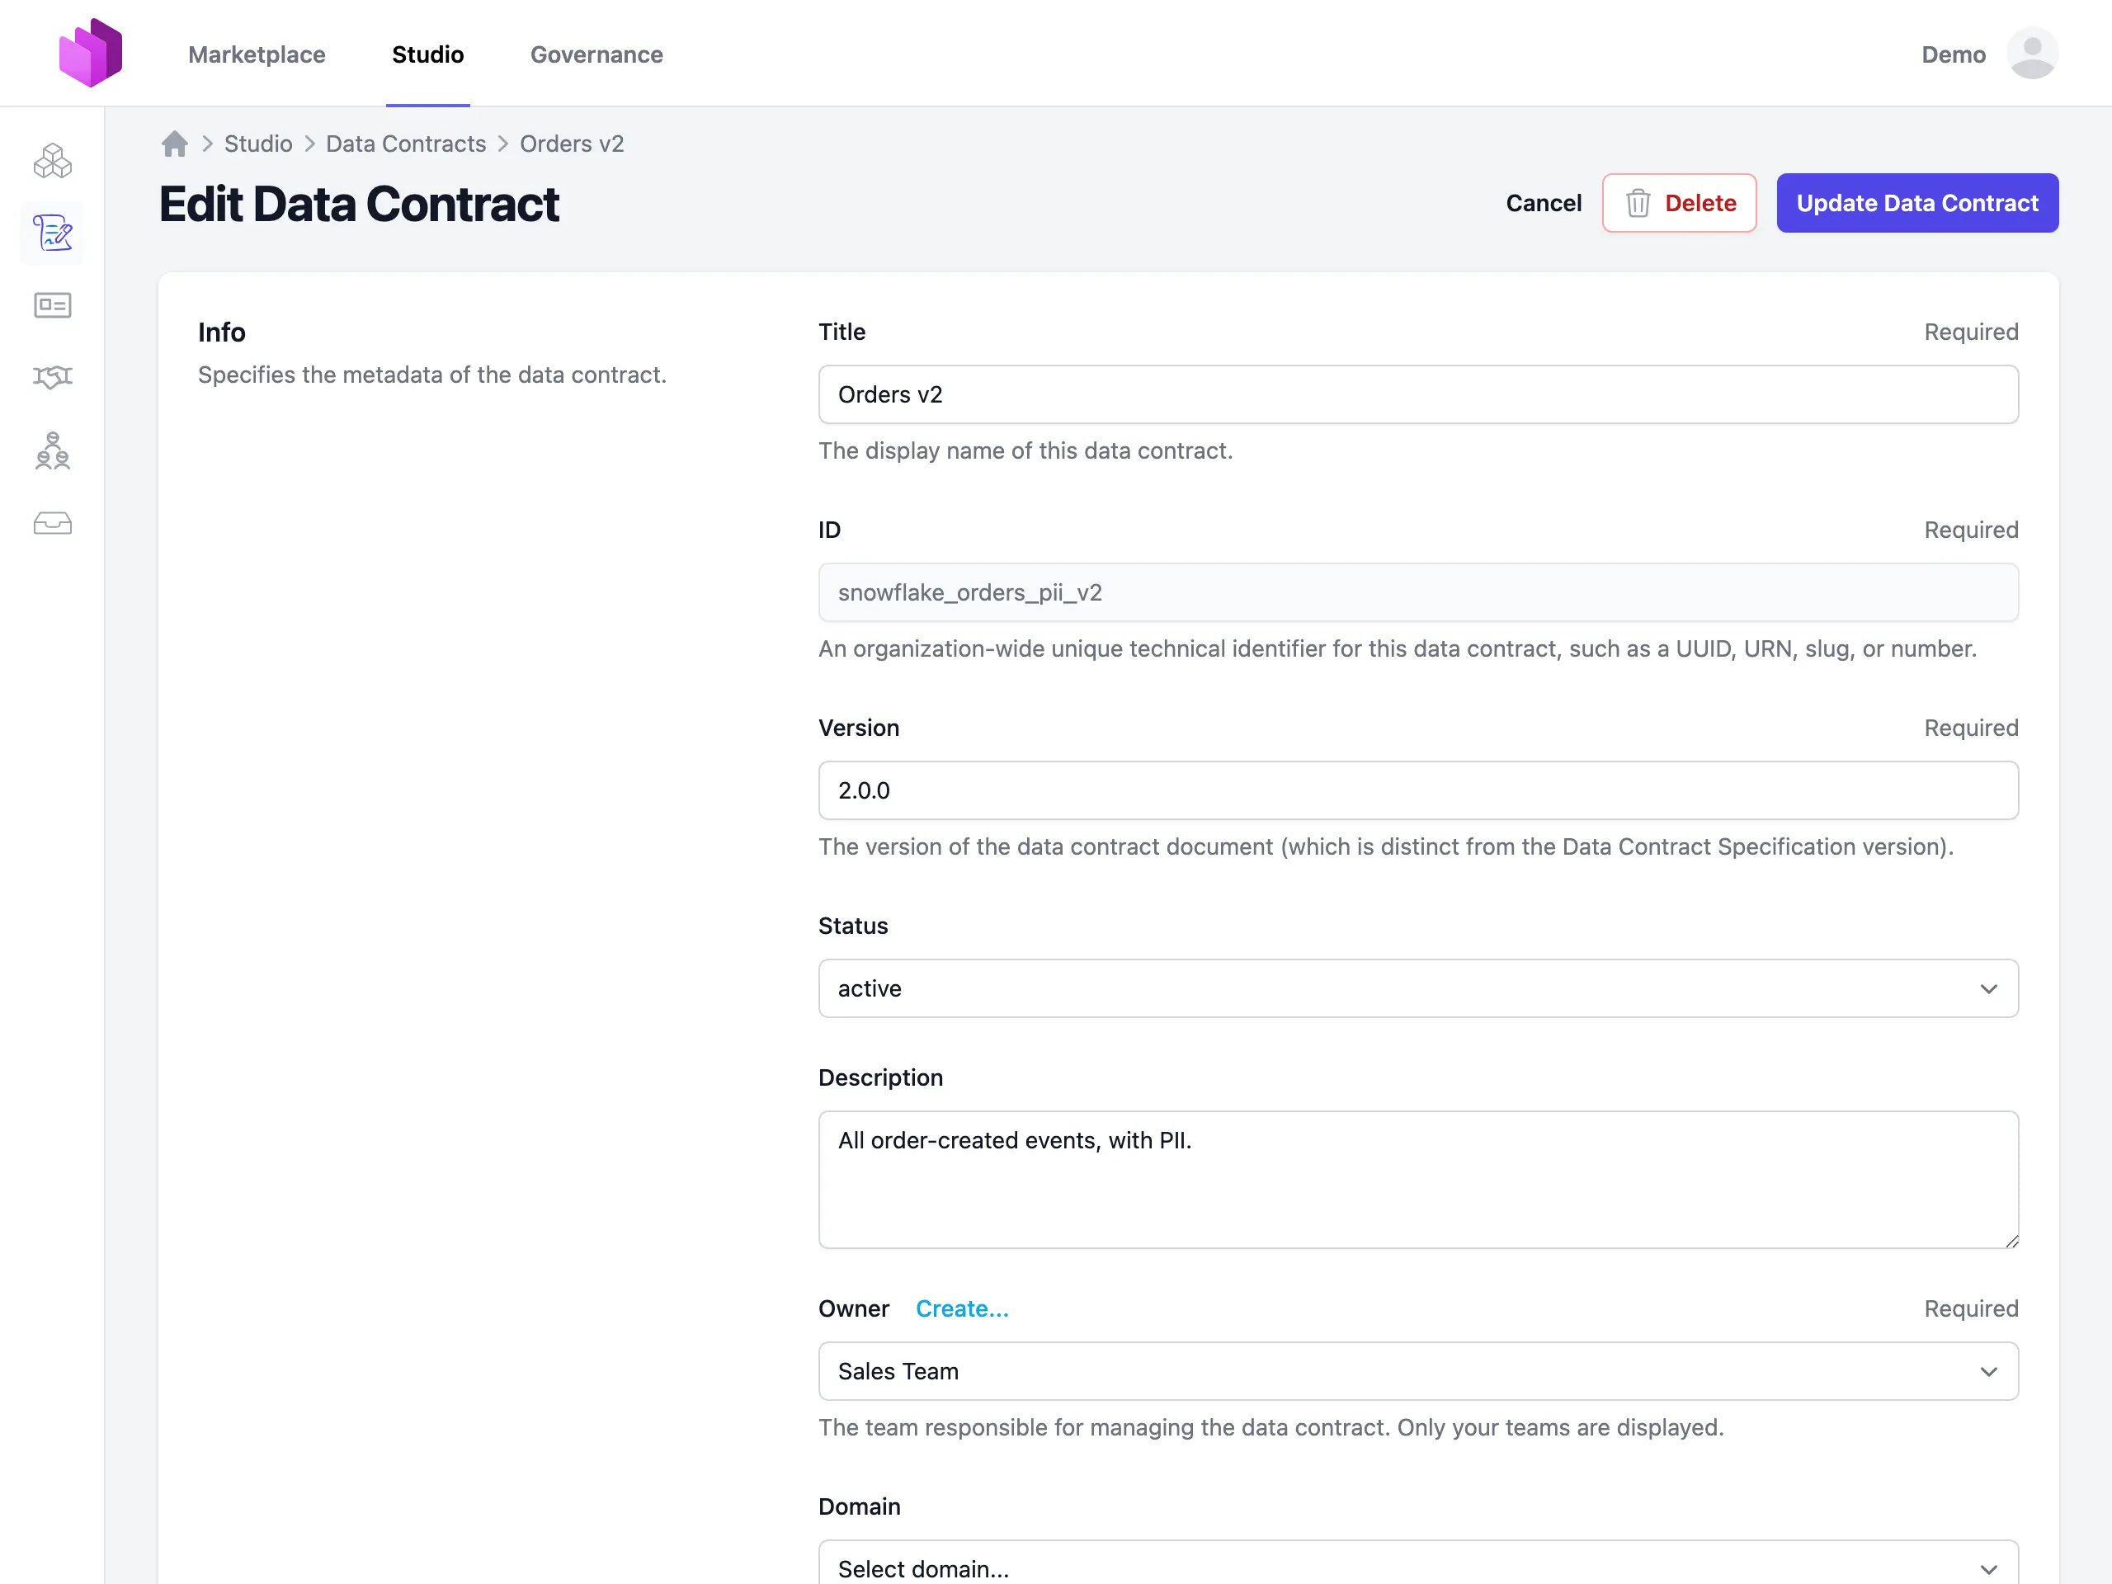Click the purple app logo
Screen dimensions: 2112x1584
pos(91,54)
